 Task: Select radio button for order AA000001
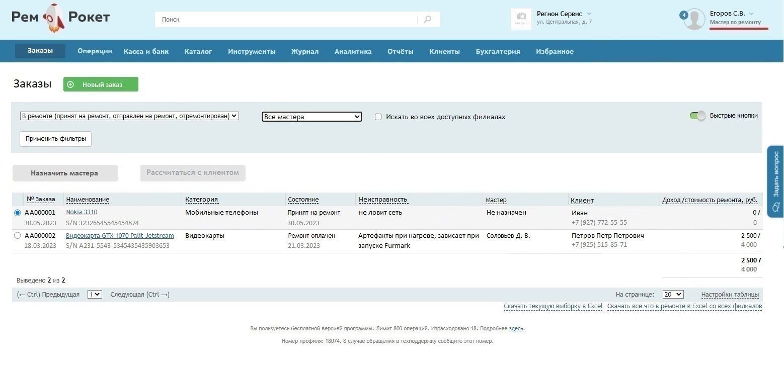pos(18,213)
